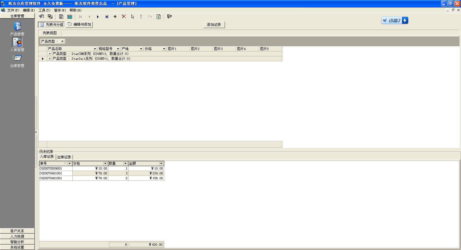The image size is (461, 250).
Task: Click the ¥400.00 total amount footer
Action: pos(146,245)
